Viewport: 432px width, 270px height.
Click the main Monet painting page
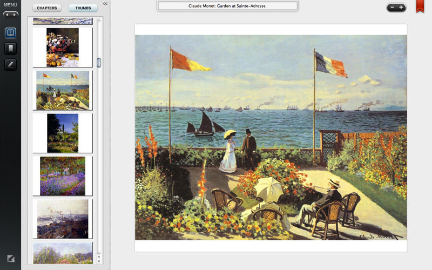pyautogui.click(x=271, y=138)
